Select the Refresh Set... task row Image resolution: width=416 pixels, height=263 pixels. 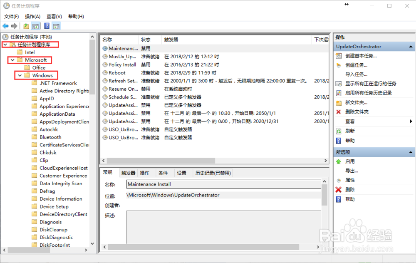tap(215, 81)
